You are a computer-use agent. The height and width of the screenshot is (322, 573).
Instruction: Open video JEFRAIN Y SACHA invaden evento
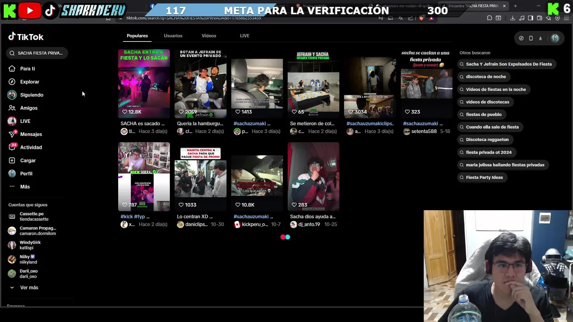click(x=313, y=84)
